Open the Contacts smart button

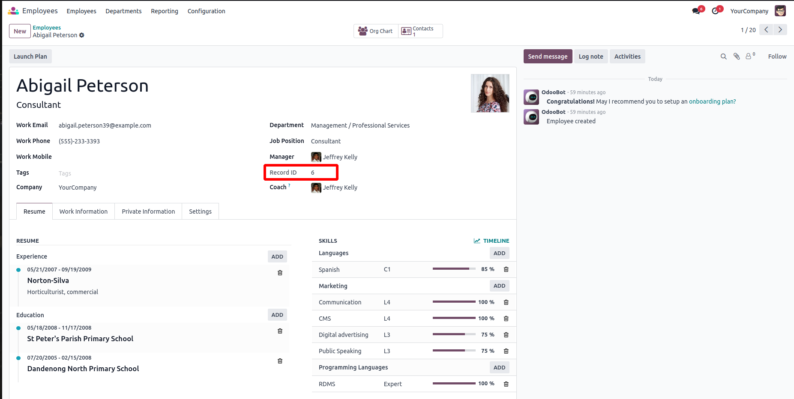pos(420,31)
